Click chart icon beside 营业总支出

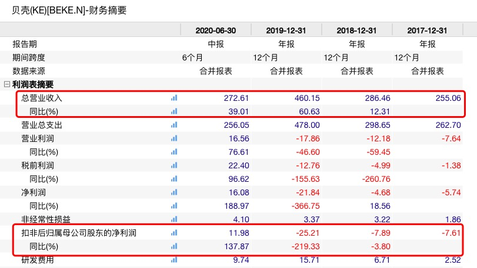pos(174,125)
